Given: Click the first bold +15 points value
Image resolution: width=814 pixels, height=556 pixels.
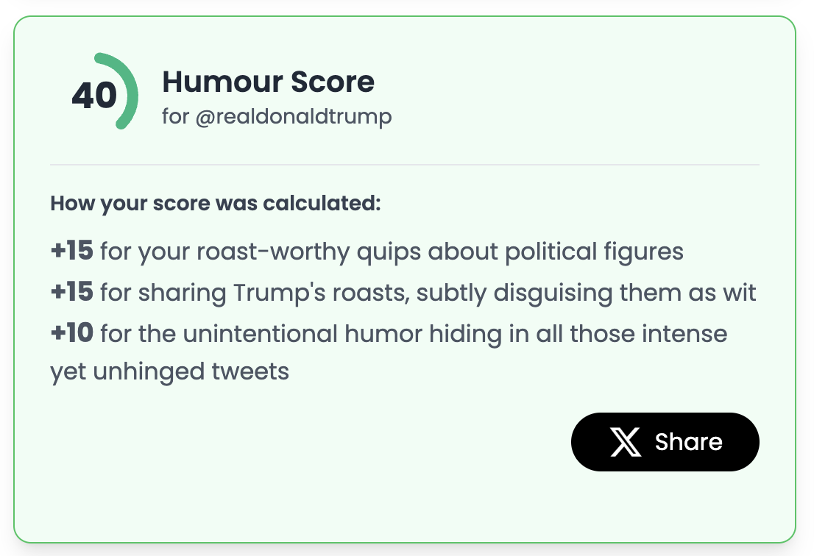Looking at the screenshot, I should (71, 251).
